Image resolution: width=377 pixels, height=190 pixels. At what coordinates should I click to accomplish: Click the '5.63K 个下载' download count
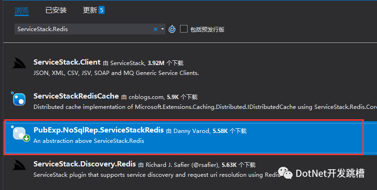click(238, 165)
